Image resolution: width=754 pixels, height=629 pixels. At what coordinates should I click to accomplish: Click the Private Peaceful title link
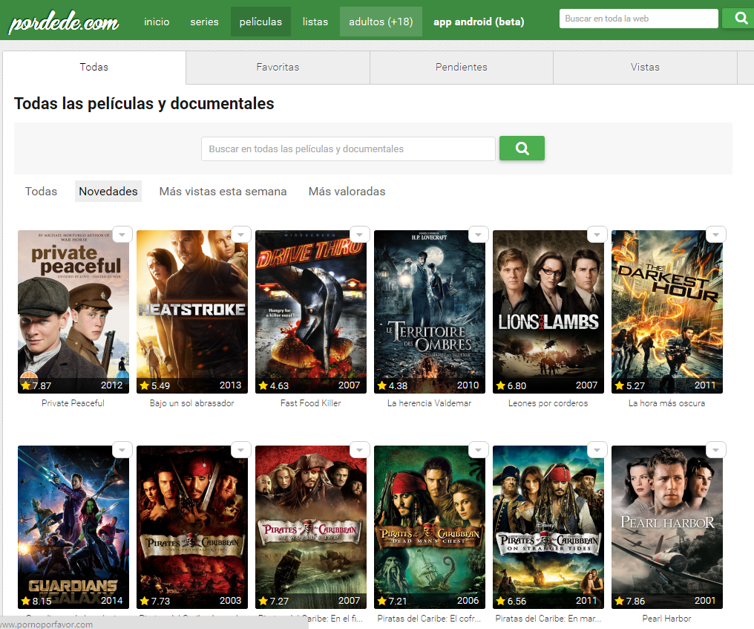point(73,403)
